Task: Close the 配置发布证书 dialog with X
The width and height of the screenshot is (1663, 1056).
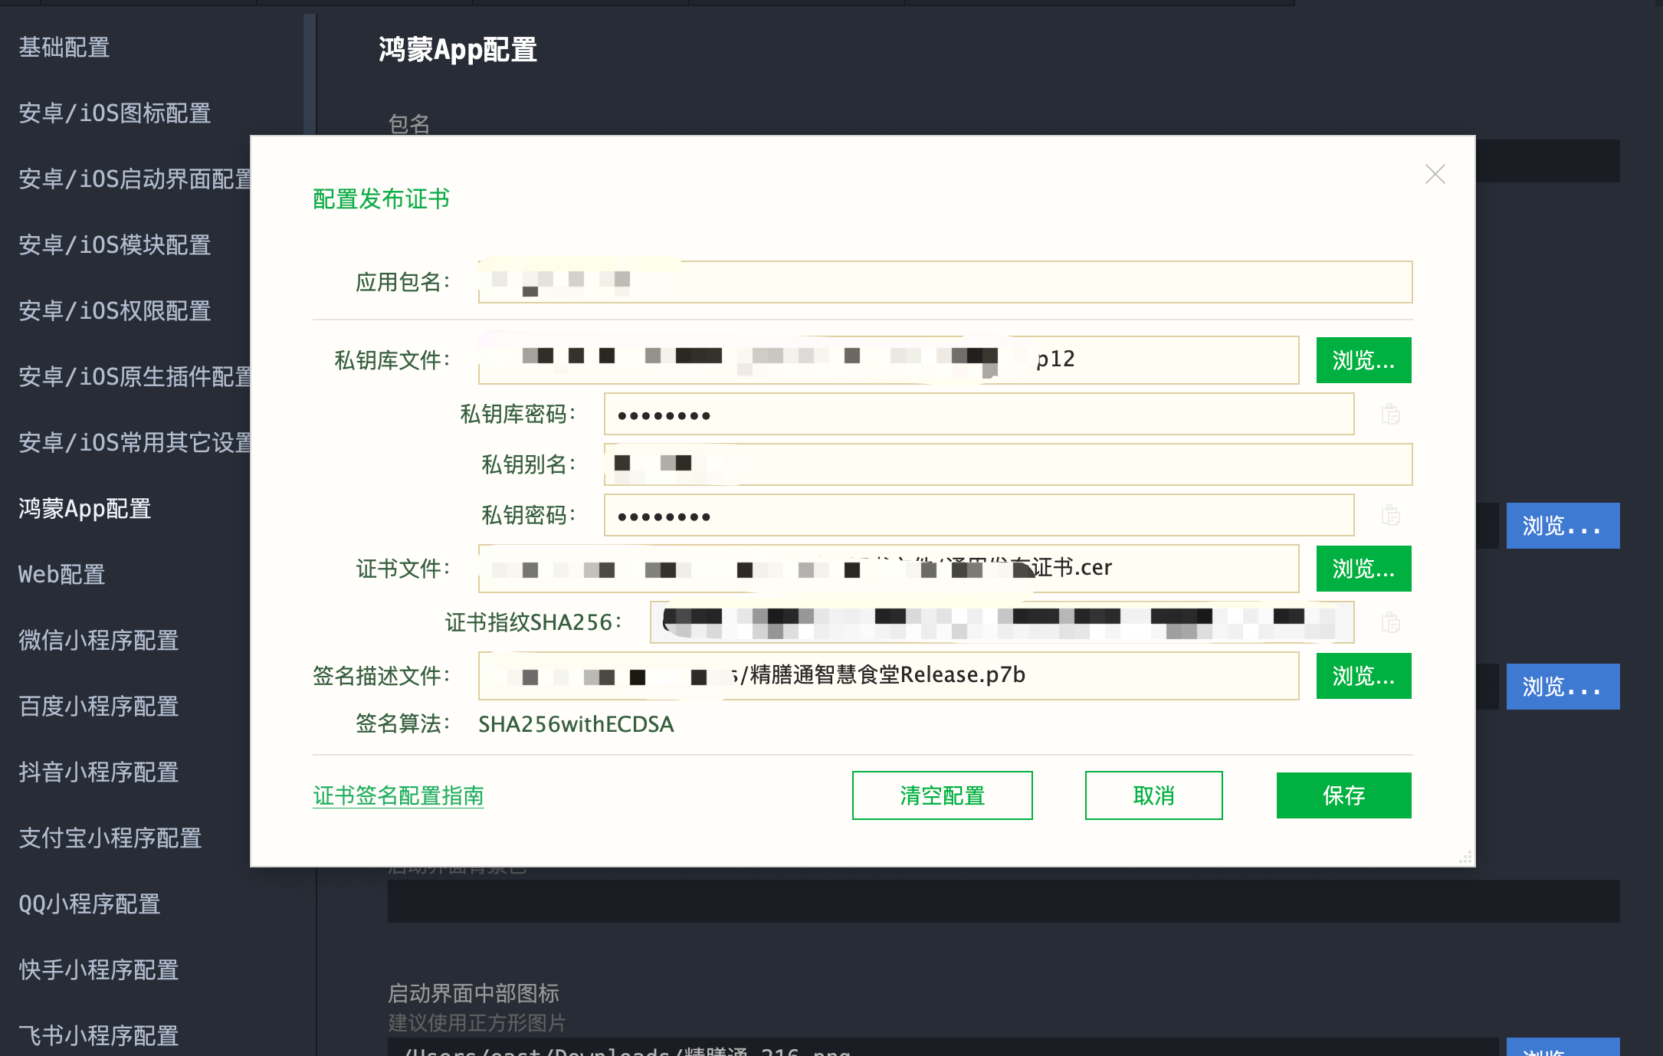Action: [1435, 175]
